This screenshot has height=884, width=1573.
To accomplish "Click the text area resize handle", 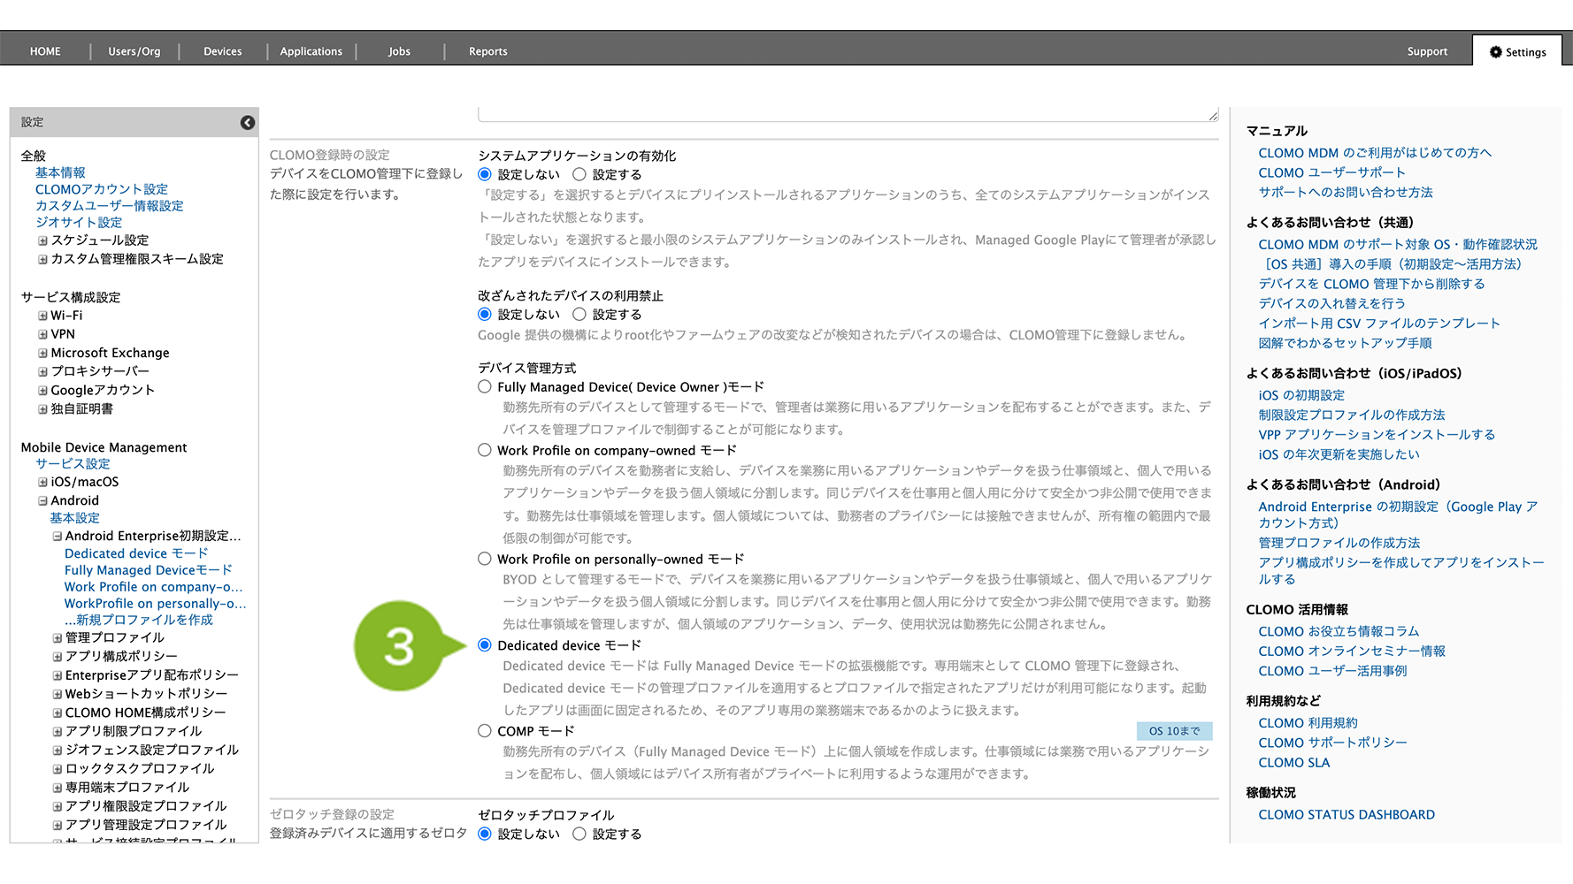I will pos(1213,116).
